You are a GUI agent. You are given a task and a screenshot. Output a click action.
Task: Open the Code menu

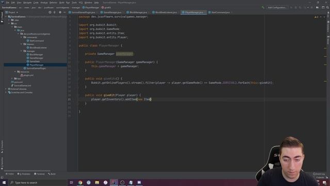coord(36,3)
